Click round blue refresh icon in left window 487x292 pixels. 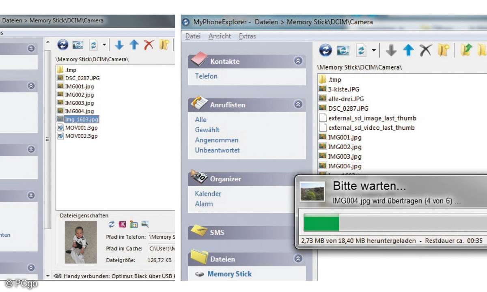62,45
